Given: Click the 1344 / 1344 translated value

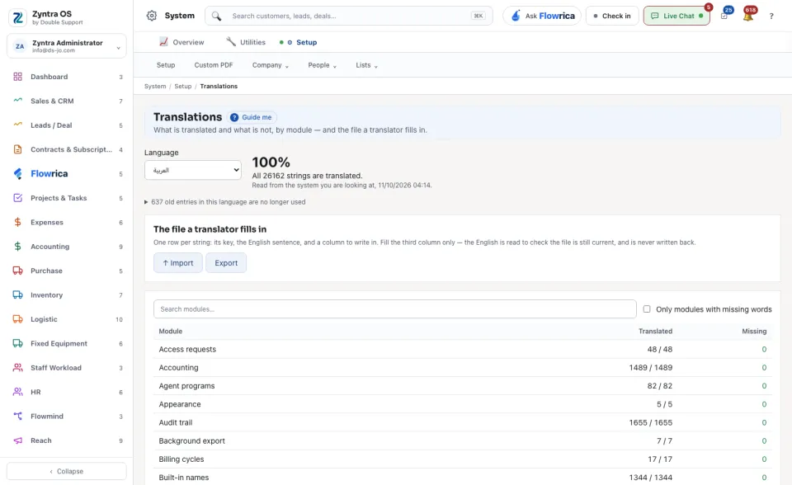Looking at the screenshot, I should click(x=651, y=477).
